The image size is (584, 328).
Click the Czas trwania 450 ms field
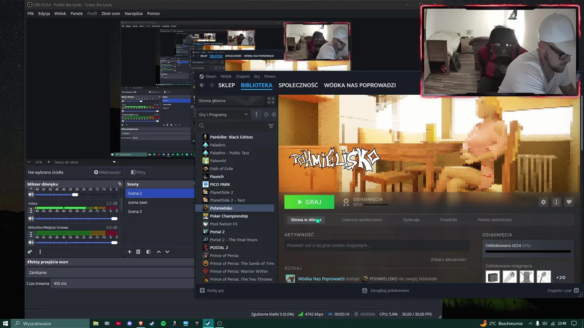pos(123,283)
